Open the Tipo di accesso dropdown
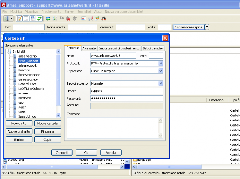 pyautogui.click(x=127, y=83)
